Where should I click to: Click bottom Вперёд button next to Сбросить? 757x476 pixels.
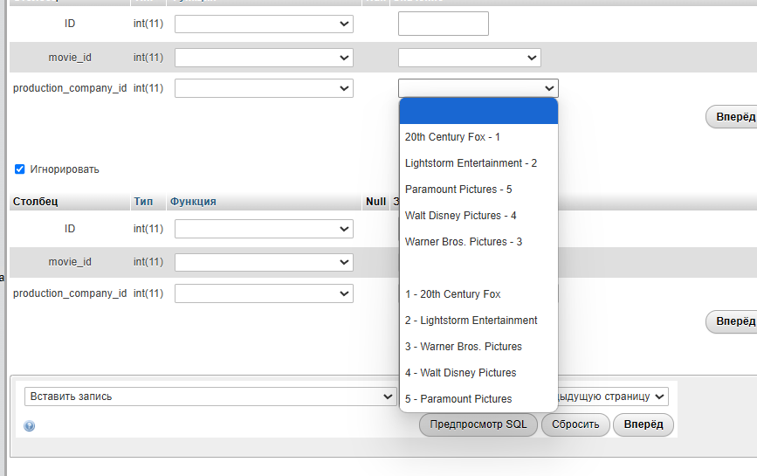[x=643, y=424]
